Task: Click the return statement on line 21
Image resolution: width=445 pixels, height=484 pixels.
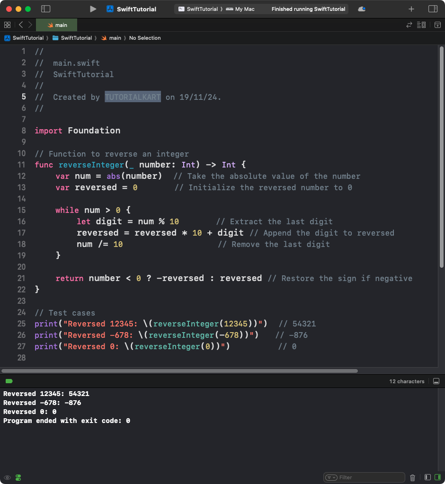Action: [159, 278]
